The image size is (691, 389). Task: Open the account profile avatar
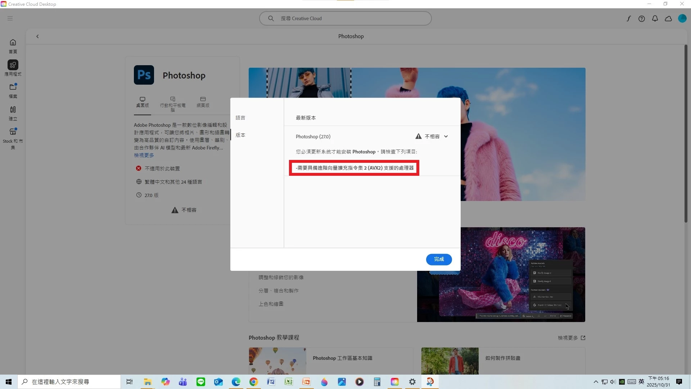pyautogui.click(x=682, y=18)
